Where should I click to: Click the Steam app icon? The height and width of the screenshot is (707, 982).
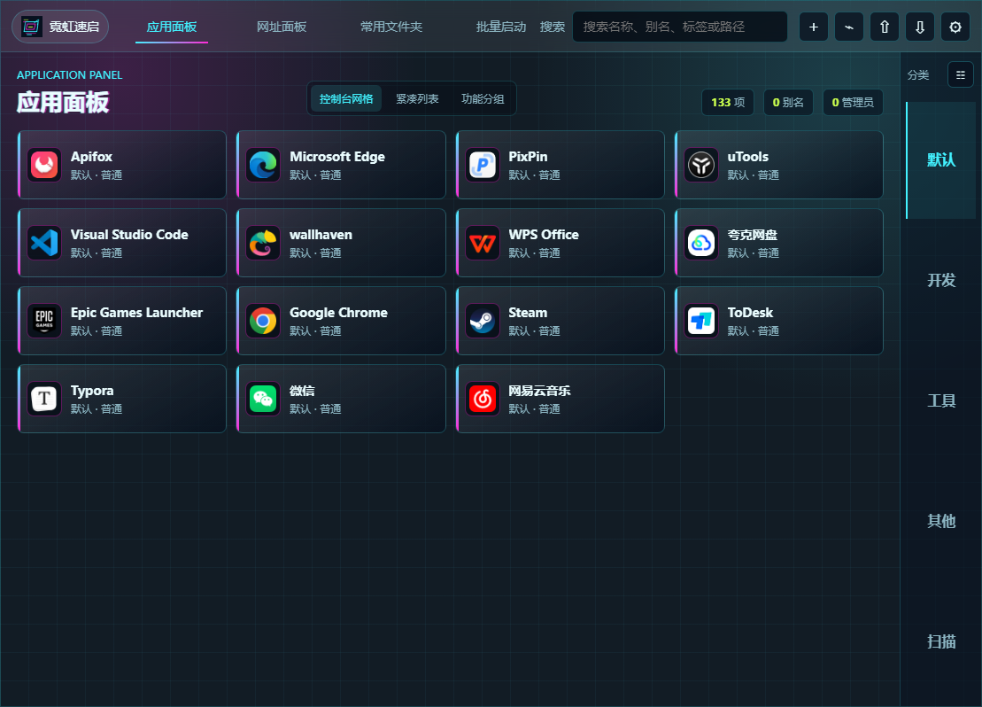(483, 321)
